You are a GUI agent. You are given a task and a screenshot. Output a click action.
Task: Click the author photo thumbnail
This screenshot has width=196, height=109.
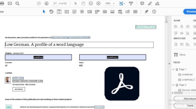click(8, 80)
